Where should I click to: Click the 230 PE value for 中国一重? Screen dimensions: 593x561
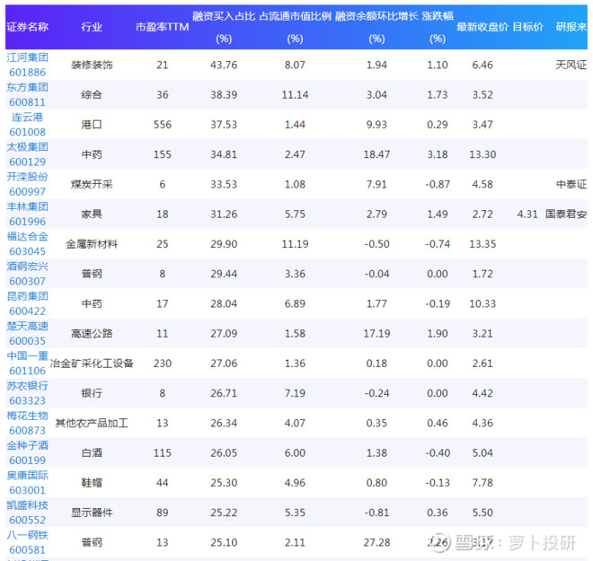tap(163, 364)
